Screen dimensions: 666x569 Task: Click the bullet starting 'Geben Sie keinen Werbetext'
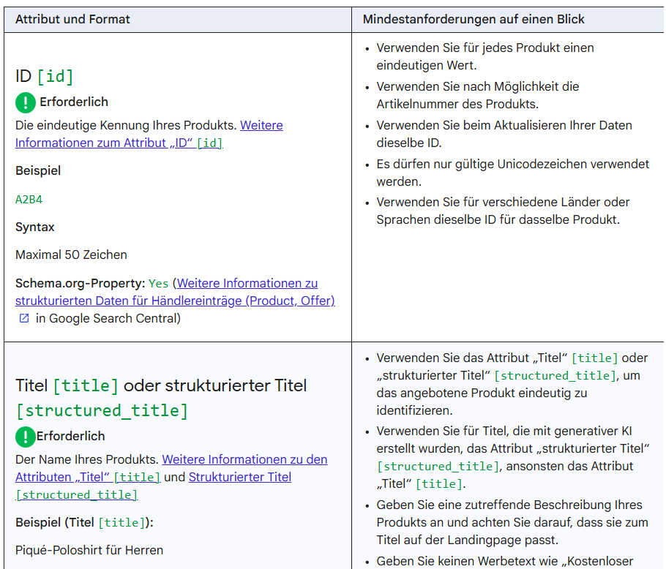(504, 561)
